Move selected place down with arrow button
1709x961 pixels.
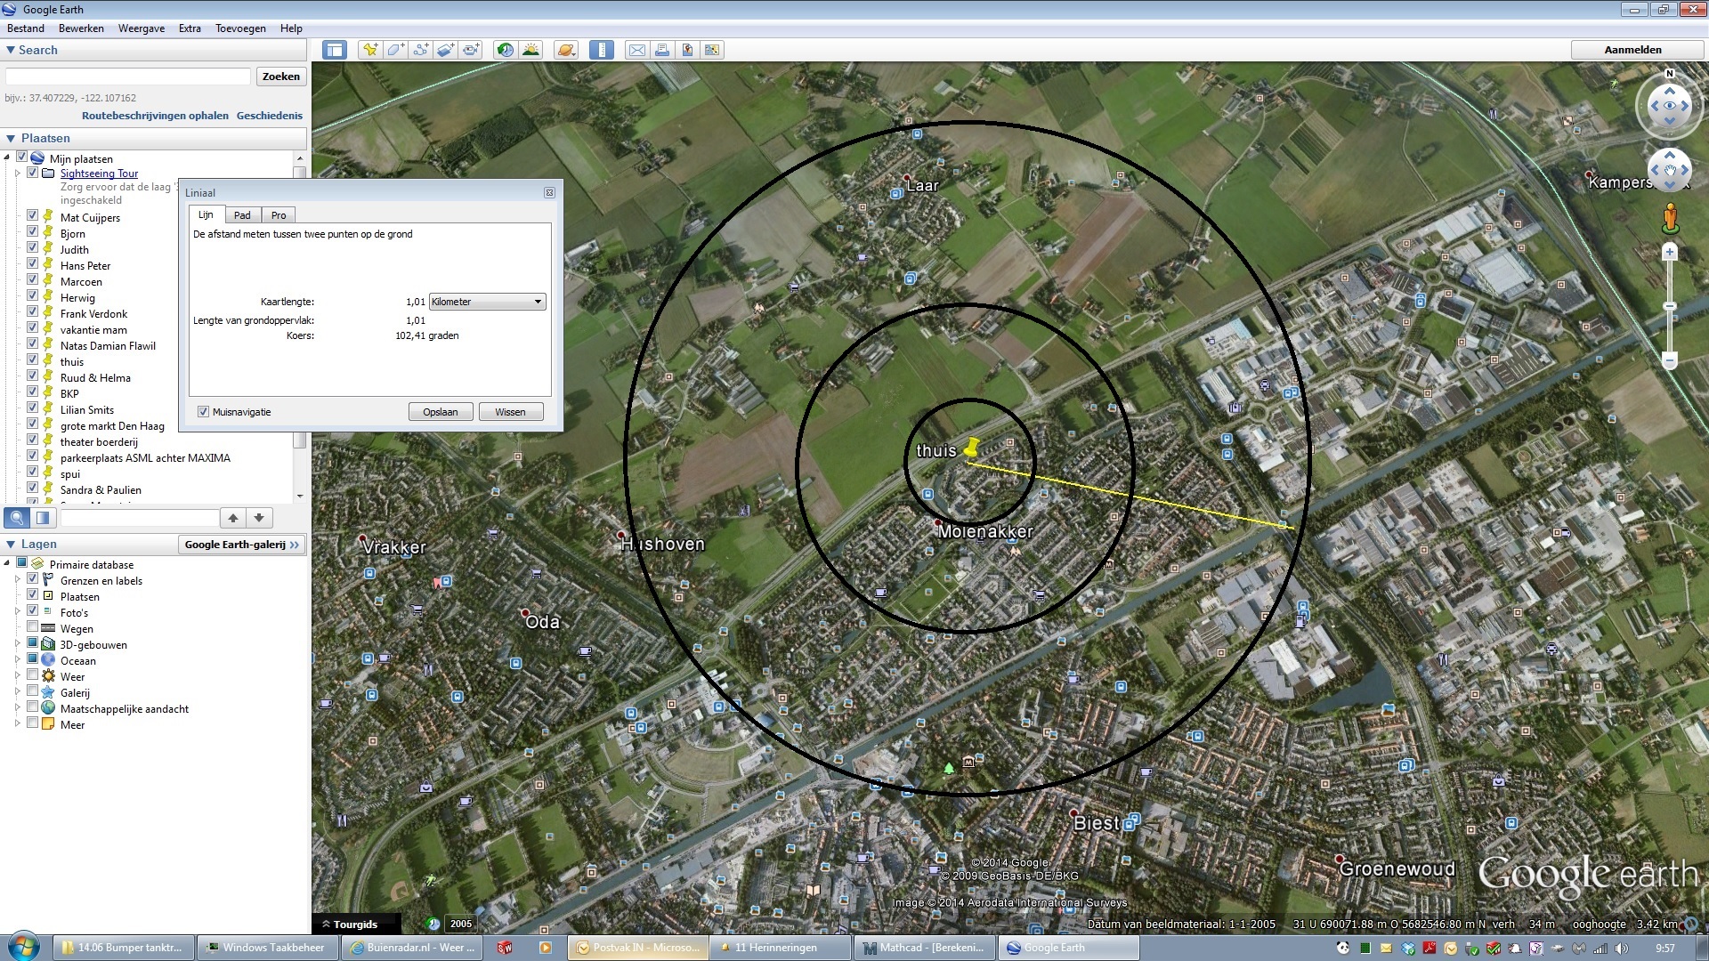coord(259,518)
